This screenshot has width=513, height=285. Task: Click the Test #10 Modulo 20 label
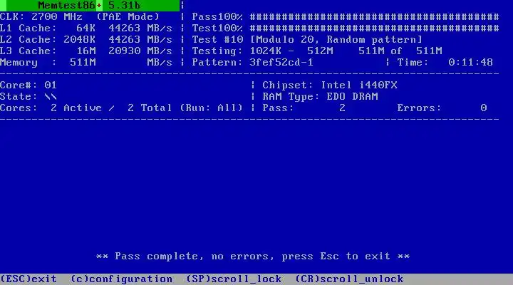click(307, 40)
